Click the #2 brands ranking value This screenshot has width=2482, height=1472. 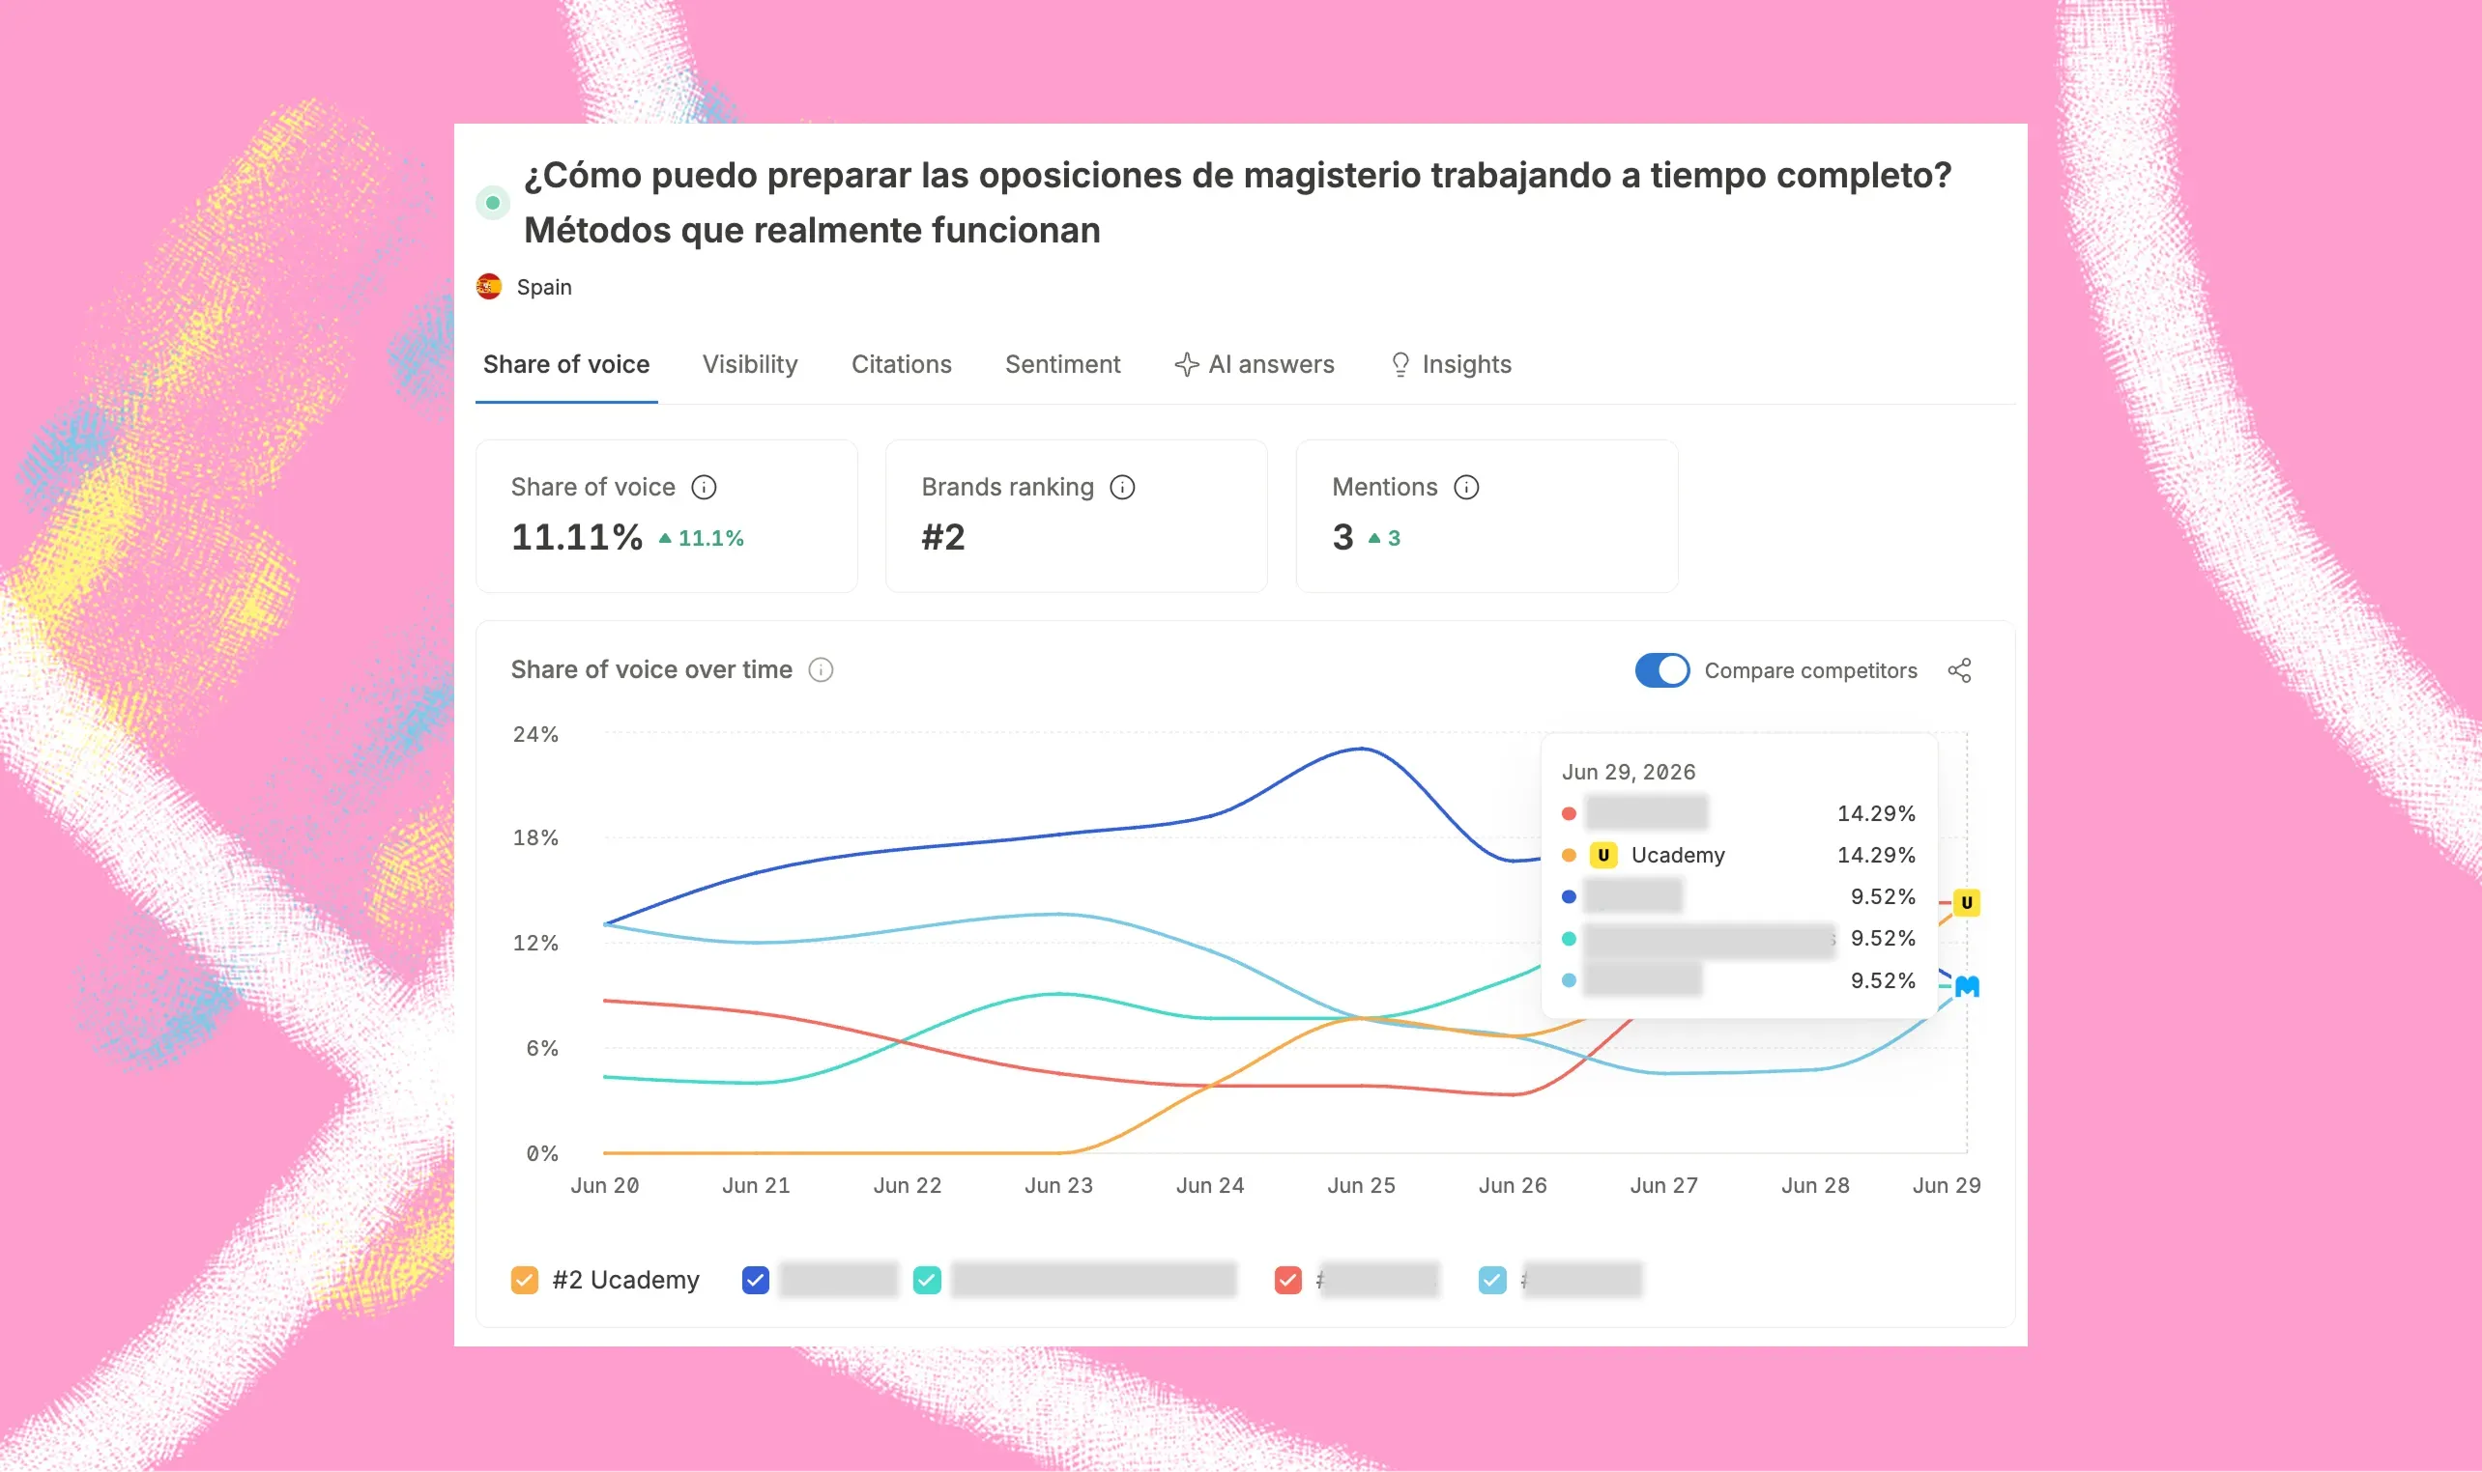tap(942, 537)
